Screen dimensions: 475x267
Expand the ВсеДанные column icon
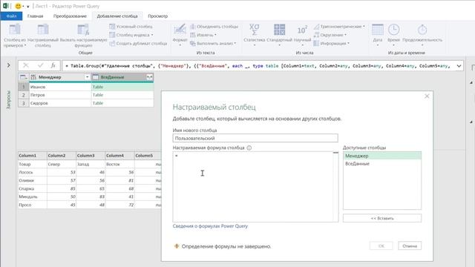click(149, 77)
